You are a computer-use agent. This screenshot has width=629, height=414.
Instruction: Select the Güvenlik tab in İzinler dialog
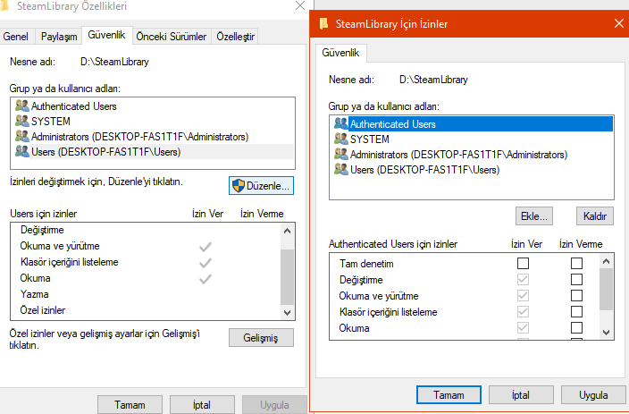(x=340, y=53)
